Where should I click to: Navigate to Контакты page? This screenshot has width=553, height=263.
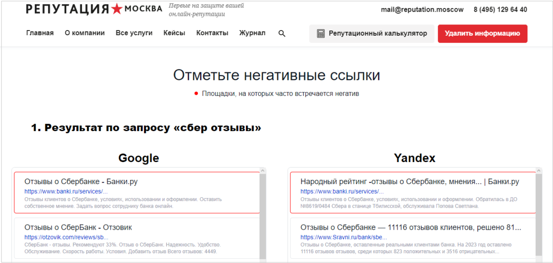coord(212,33)
